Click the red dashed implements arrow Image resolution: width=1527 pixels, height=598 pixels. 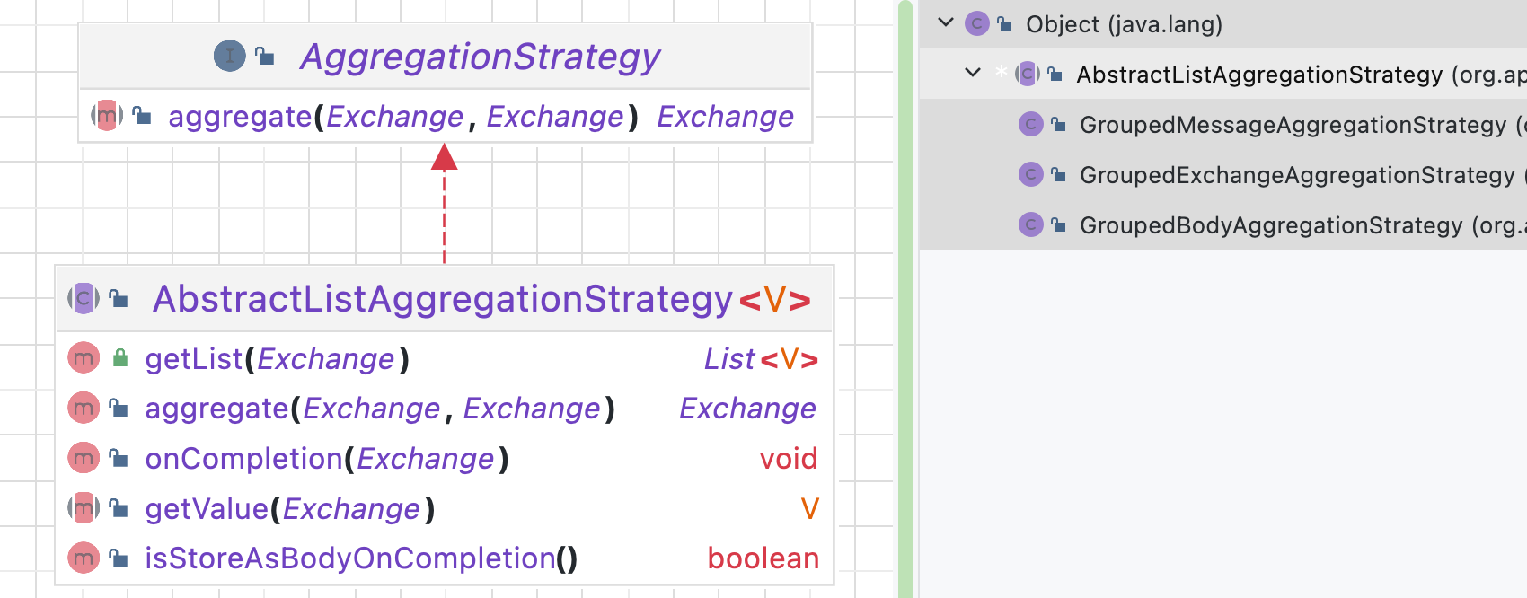[444, 204]
